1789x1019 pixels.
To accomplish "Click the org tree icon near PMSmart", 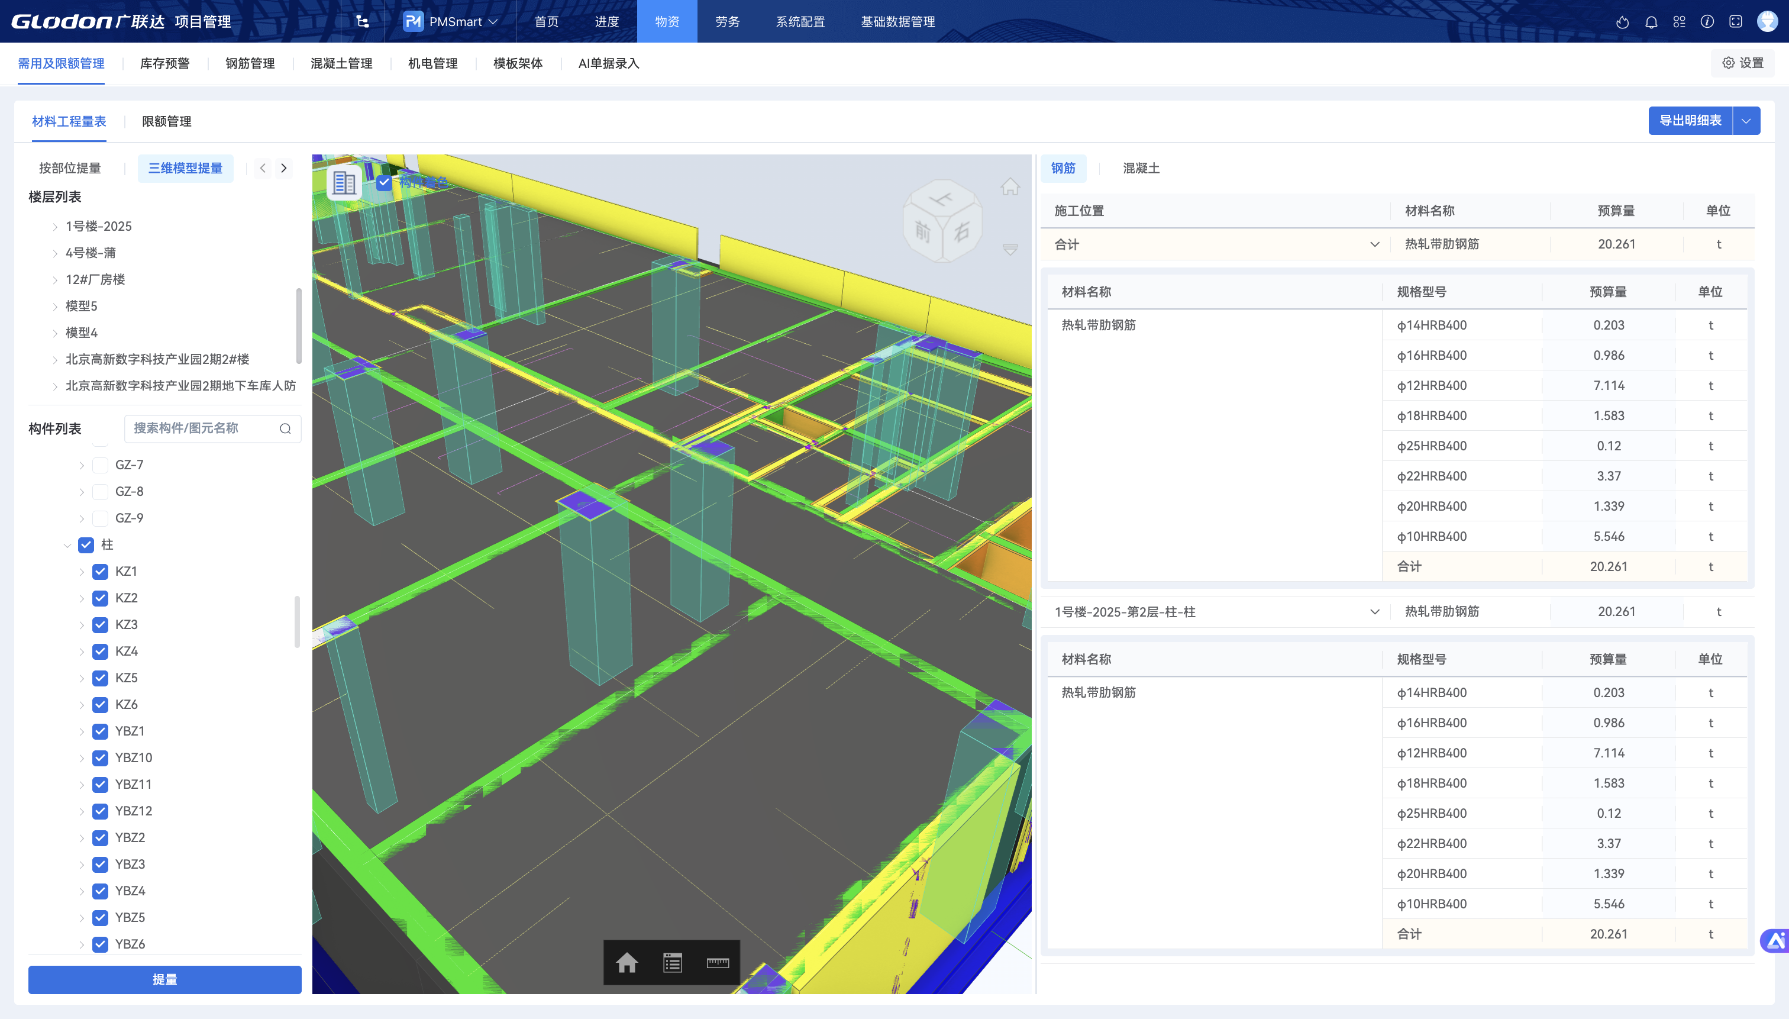I will tap(361, 22).
